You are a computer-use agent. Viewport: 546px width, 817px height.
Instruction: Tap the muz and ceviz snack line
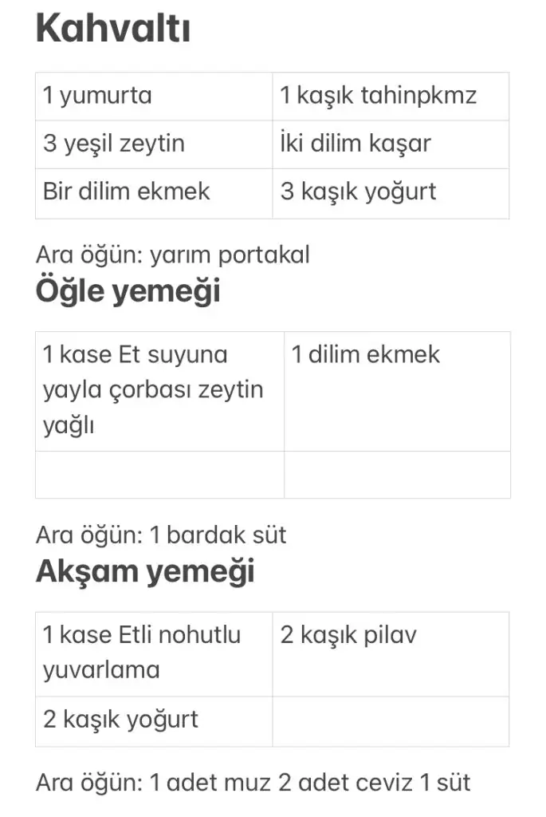coord(253,782)
